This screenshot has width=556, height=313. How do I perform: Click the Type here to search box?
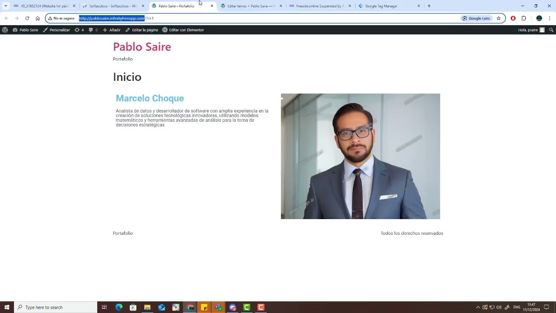tap(56, 307)
